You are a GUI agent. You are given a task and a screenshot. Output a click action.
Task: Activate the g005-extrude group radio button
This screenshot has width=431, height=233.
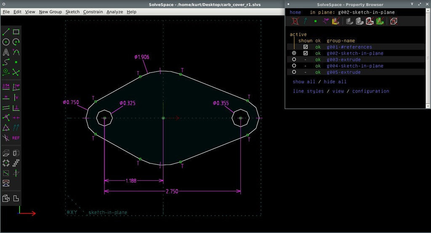[x=294, y=72]
